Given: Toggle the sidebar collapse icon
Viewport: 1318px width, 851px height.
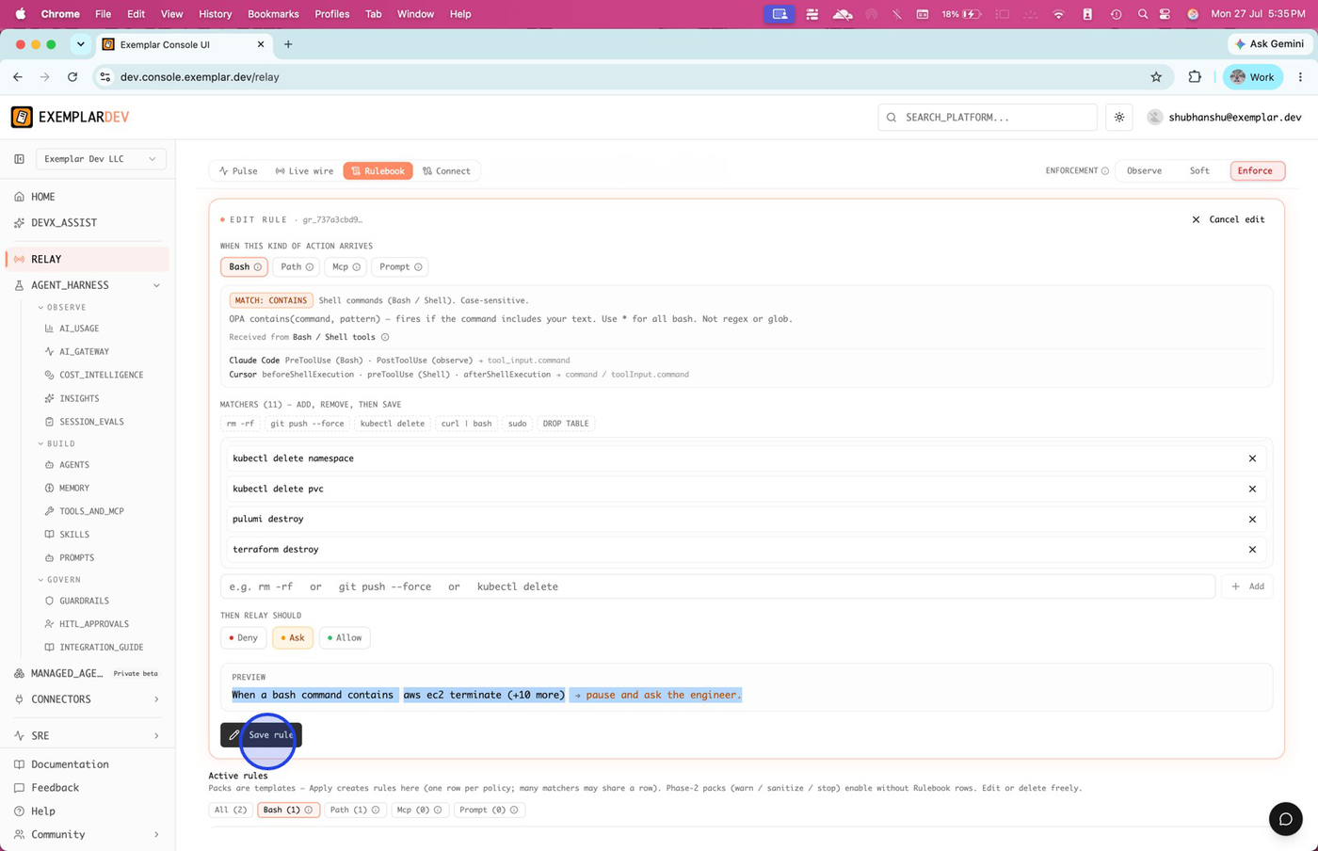Looking at the screenshot, I should (19, 159).
